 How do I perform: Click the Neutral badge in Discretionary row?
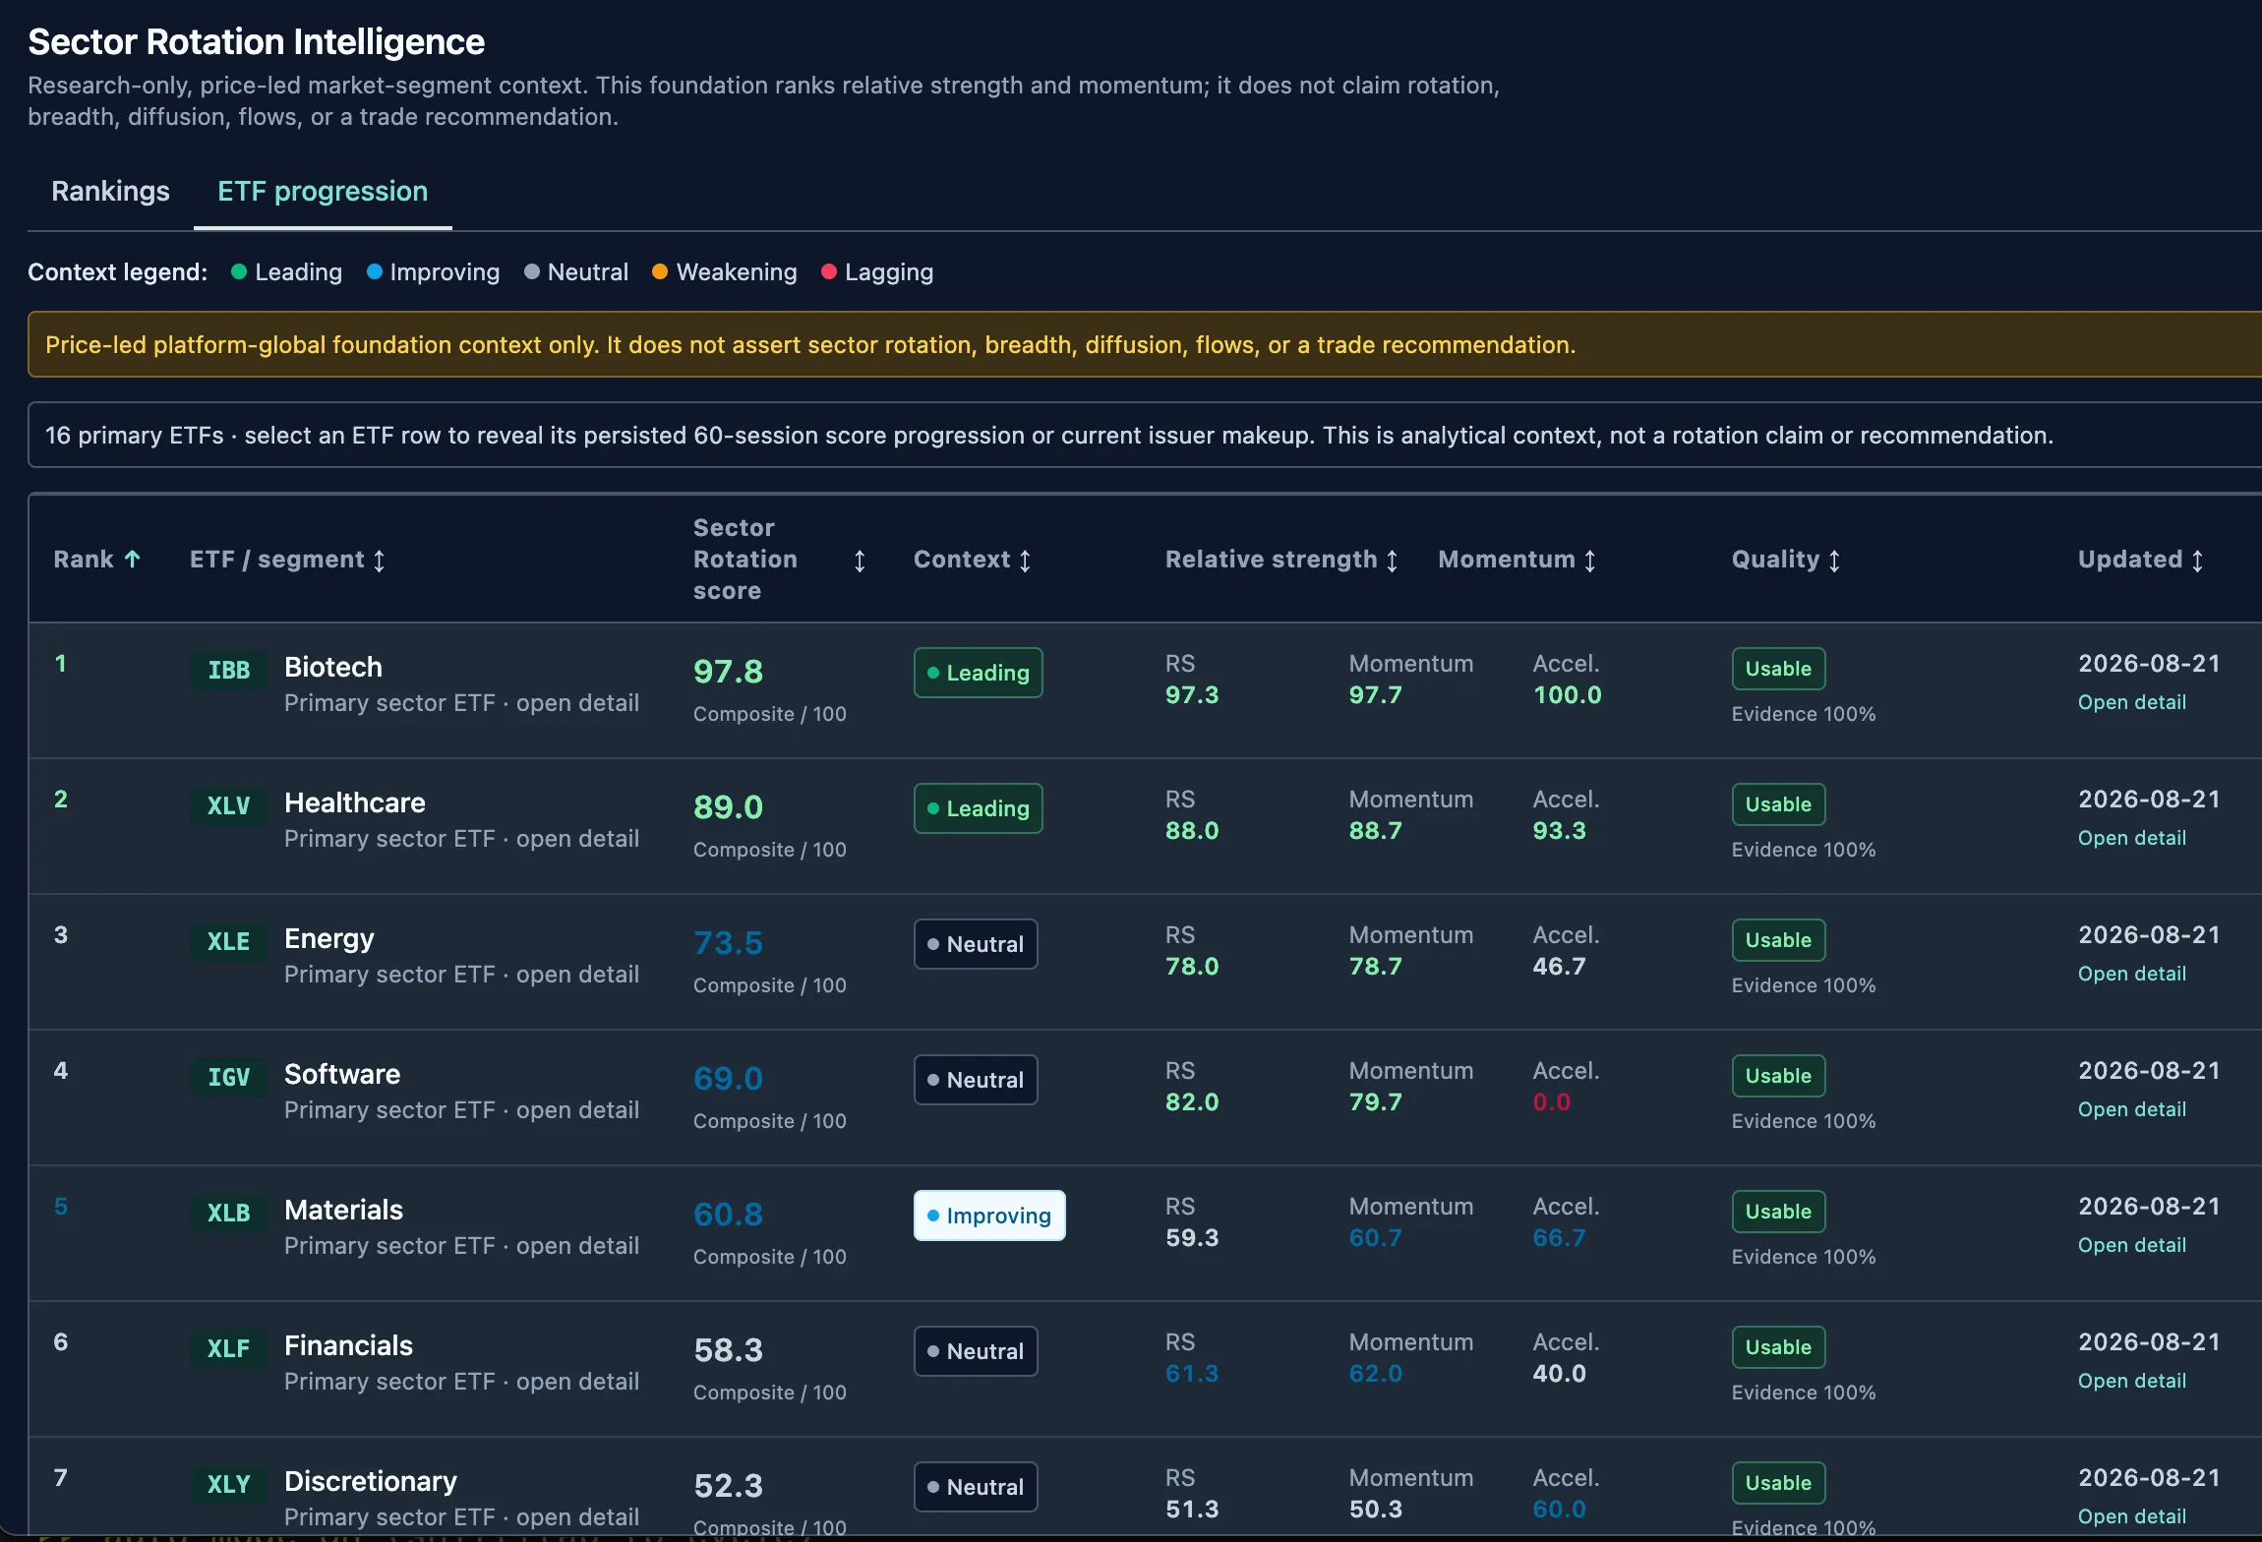tap(976, 1487)
